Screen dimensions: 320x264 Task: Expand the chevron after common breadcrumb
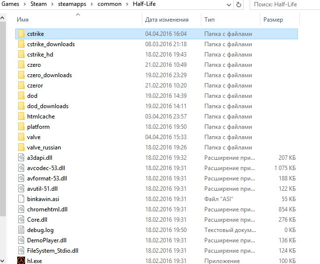(x=127, y=4)
